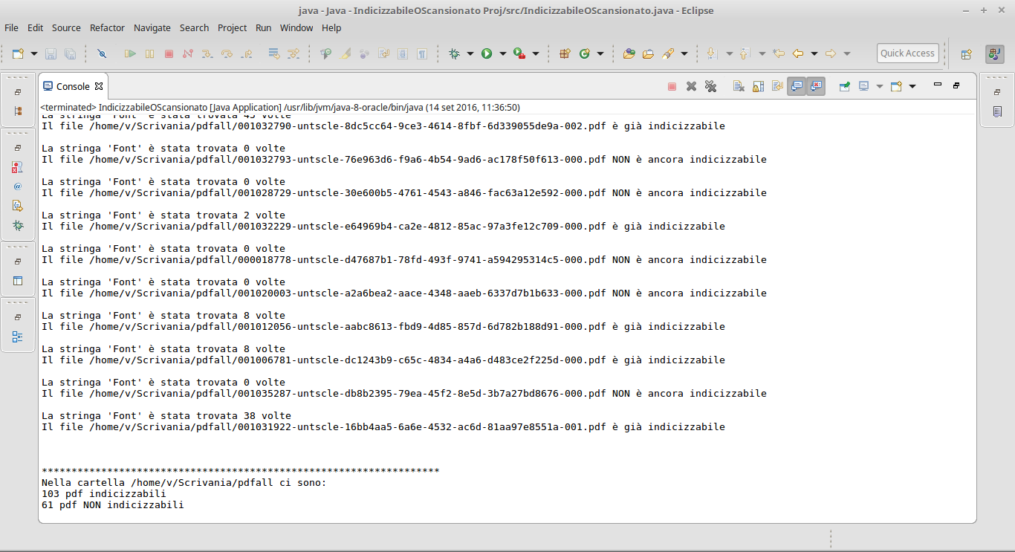
Task: Click the New file wizard icon
Action: (x=18, y=53)
